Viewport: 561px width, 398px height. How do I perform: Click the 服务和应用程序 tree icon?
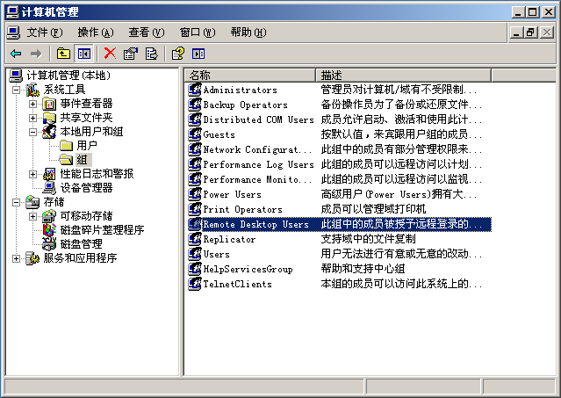tap(32, 258)
